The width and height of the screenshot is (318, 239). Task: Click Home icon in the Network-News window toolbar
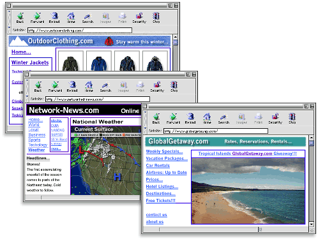pyautogui.click(x=89, y=87)
